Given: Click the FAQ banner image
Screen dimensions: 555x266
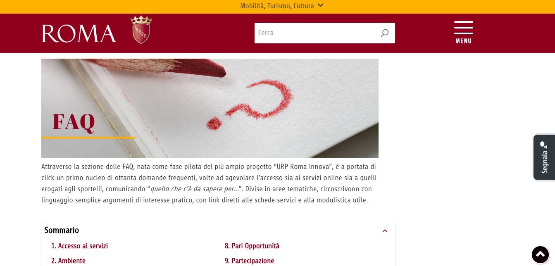Looking at the screenshot, I should tap(210, 108).
